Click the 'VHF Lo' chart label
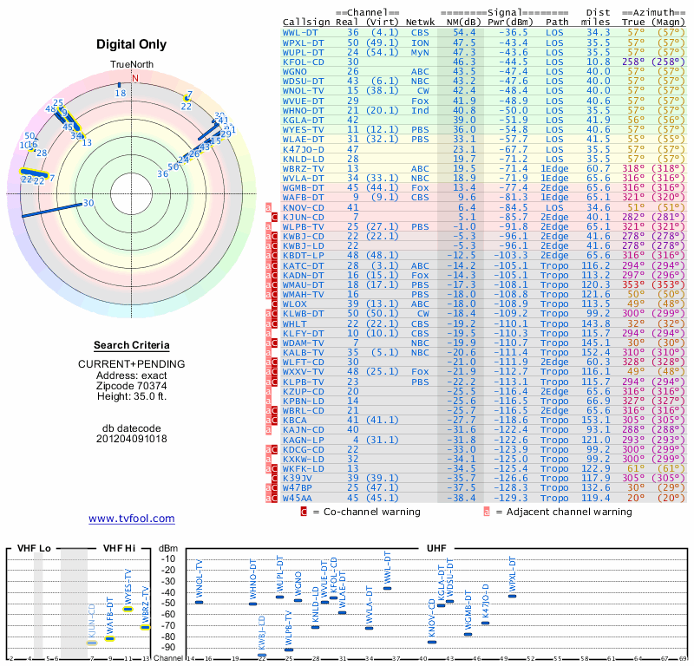This screenshot has height=666, width=694. pos(34,548)
